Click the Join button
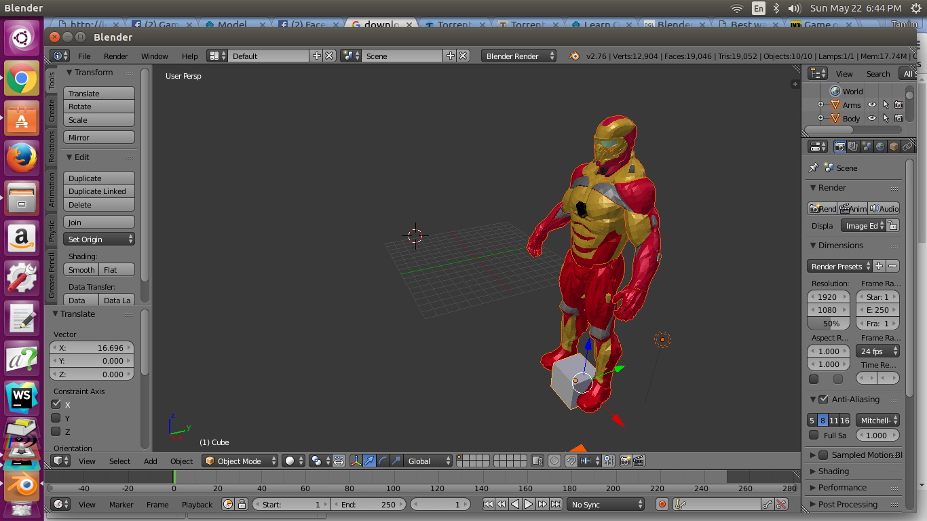The width and height of the screenshot is (927, 521). coord(99,222)
